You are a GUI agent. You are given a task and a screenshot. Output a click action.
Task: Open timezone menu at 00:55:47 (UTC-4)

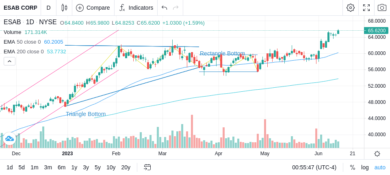click(x=314, y=168)
